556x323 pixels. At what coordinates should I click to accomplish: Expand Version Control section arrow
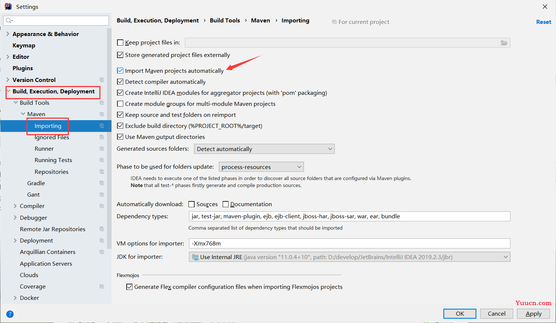pyautogui.click(x=8, y=80)
